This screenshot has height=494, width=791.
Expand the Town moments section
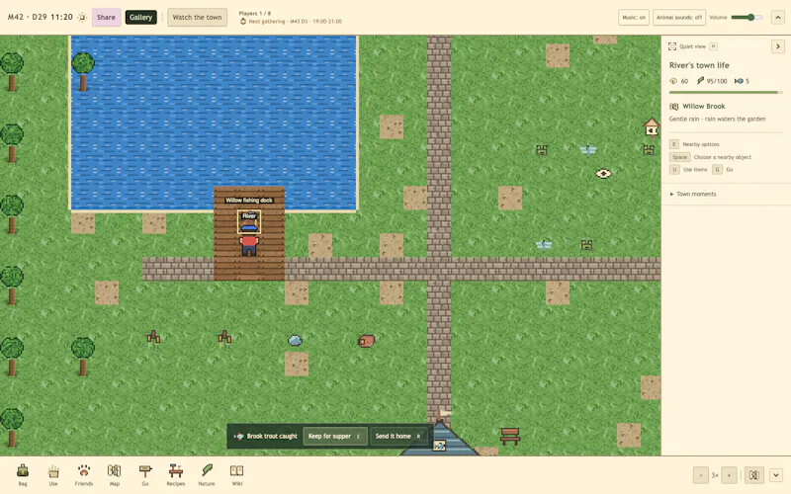(693, 194)
